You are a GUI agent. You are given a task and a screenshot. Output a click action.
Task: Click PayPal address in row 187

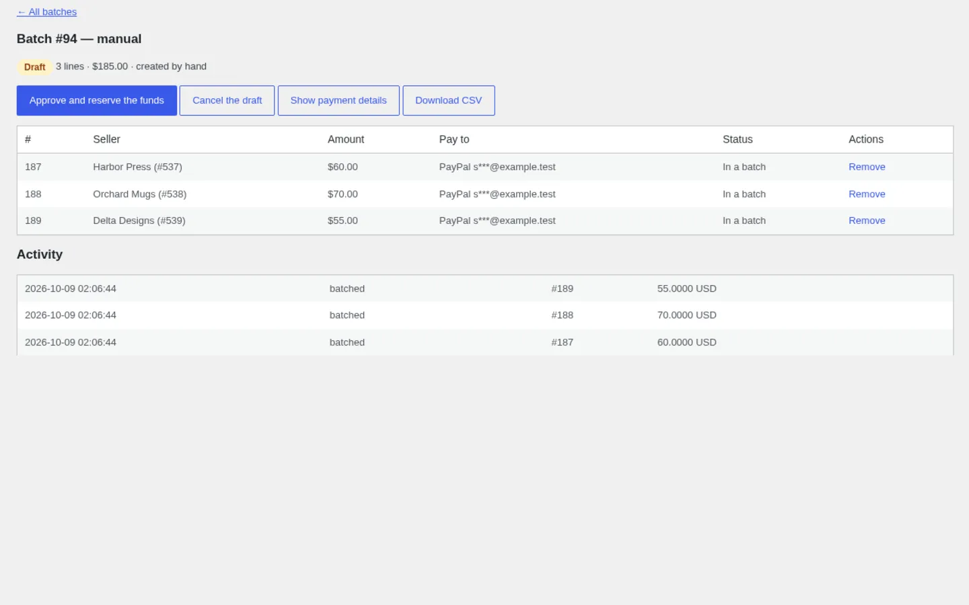pos(497,167)
